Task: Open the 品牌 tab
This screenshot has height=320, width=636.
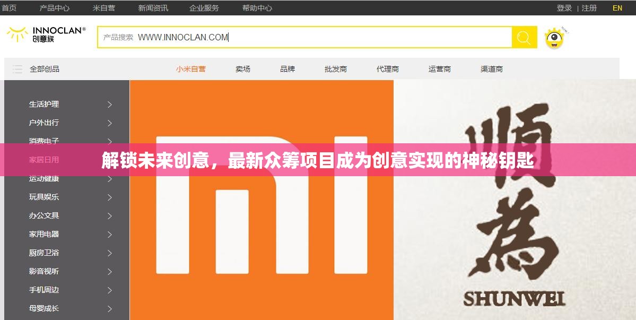Action: (287, 70)
